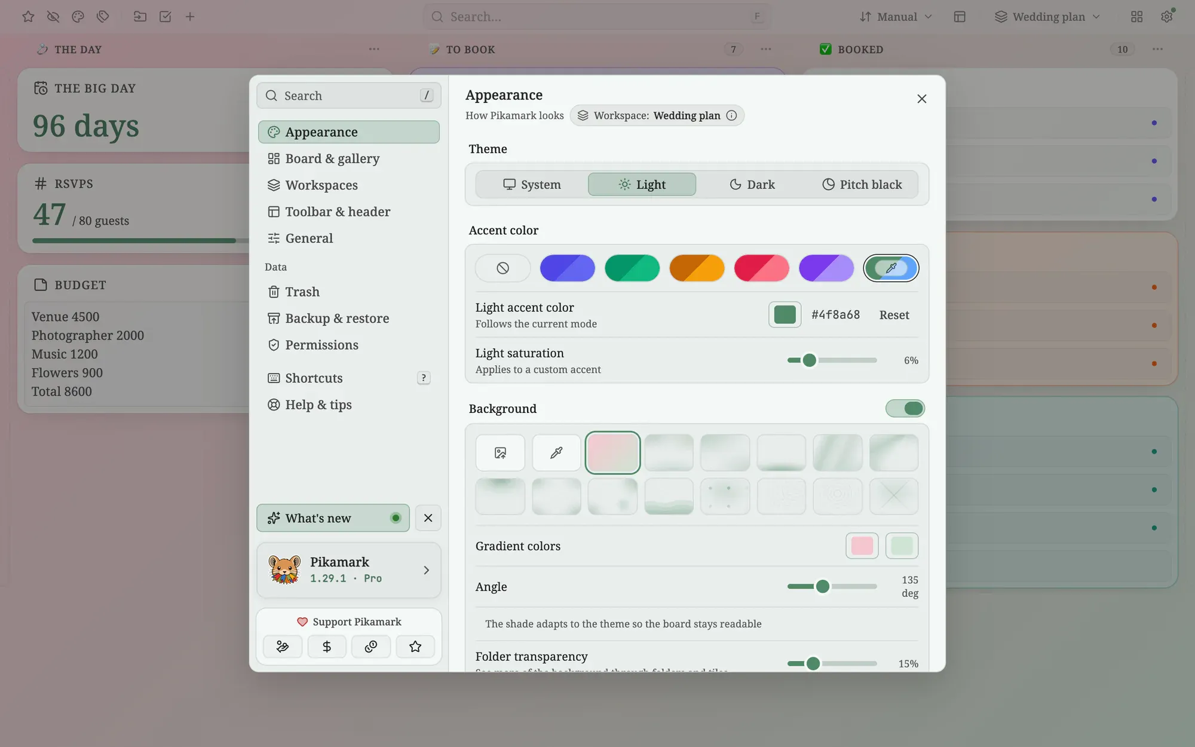Select the System theme option
The width and height of the screenshot is (1195, 747).
532,185
